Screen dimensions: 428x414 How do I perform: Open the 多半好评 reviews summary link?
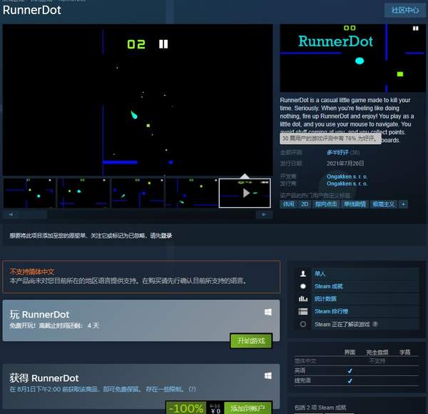[337, 152]
